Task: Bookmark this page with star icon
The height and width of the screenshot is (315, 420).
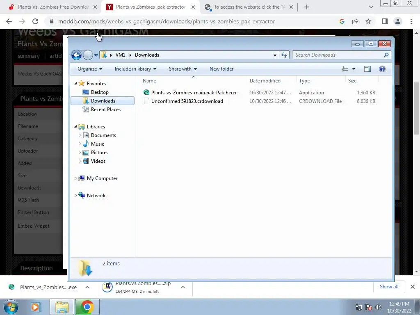Action: 368,21
